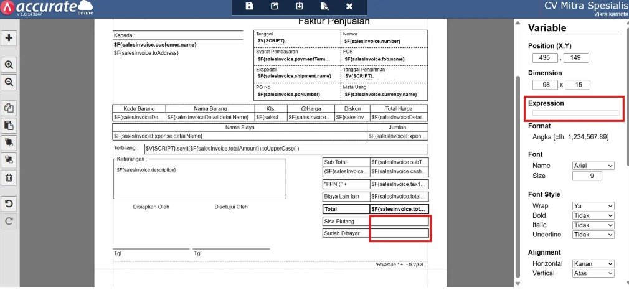
Task: Select the Nama Biaya header
Action: (240, 128)
